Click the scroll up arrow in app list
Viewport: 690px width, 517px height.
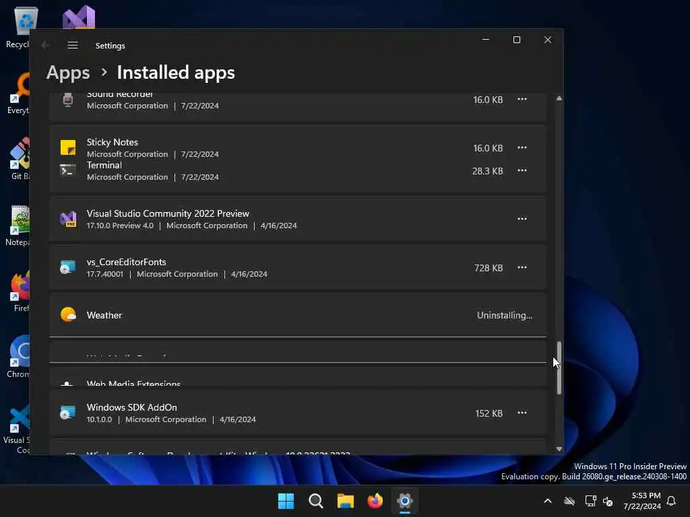coord(559,98)
